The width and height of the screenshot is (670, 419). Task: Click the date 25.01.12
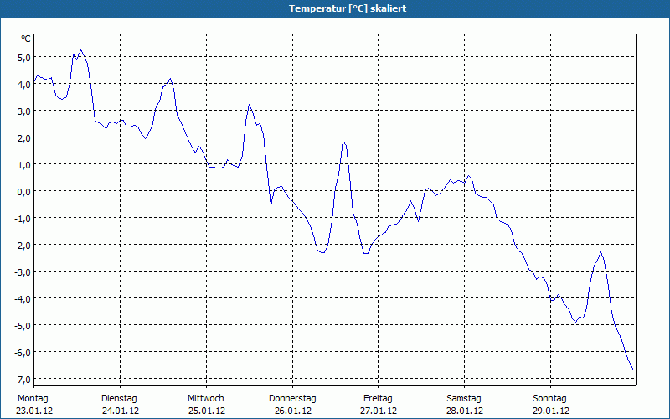(x=207, y=411)
